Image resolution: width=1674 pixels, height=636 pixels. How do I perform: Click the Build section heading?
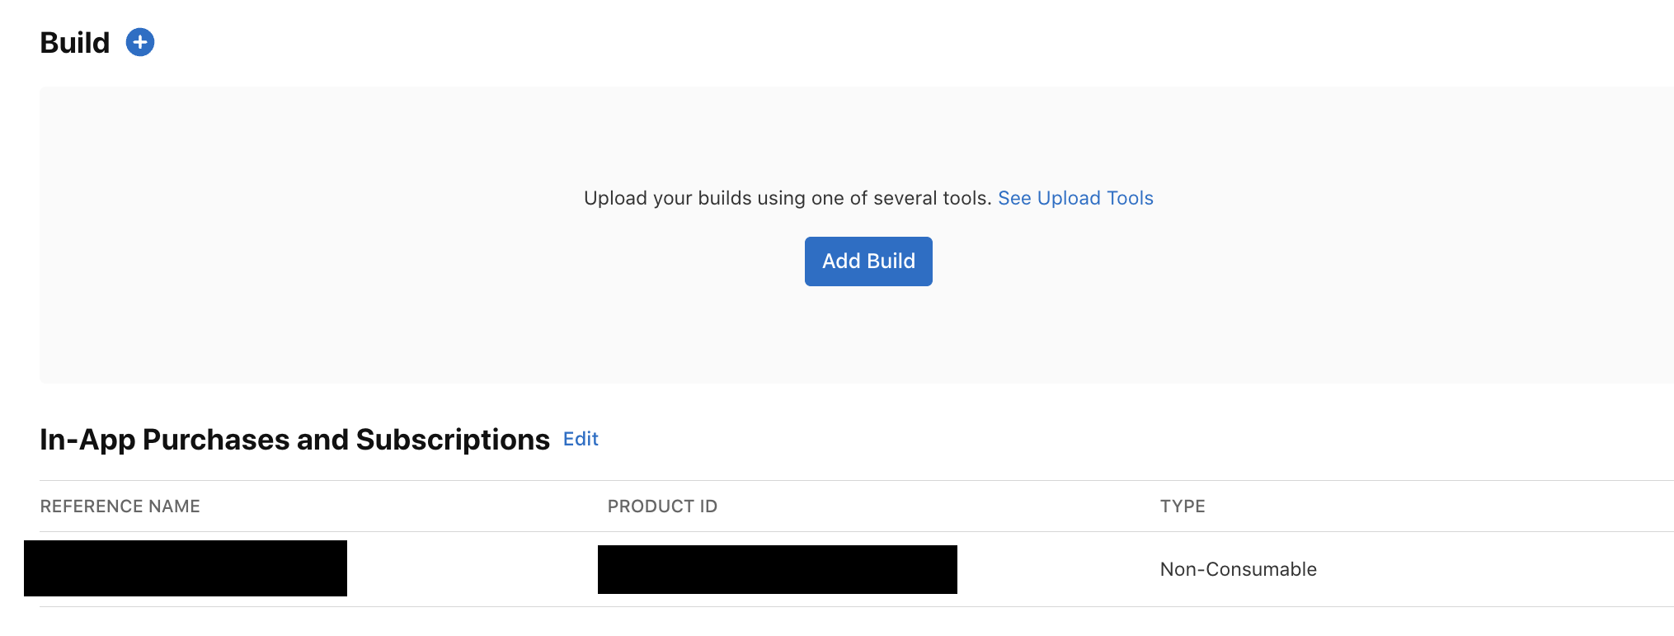pos(75,43)
